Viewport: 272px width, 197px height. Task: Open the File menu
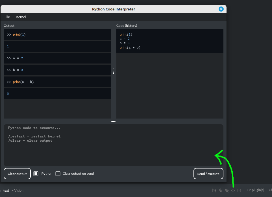point(7,17)
